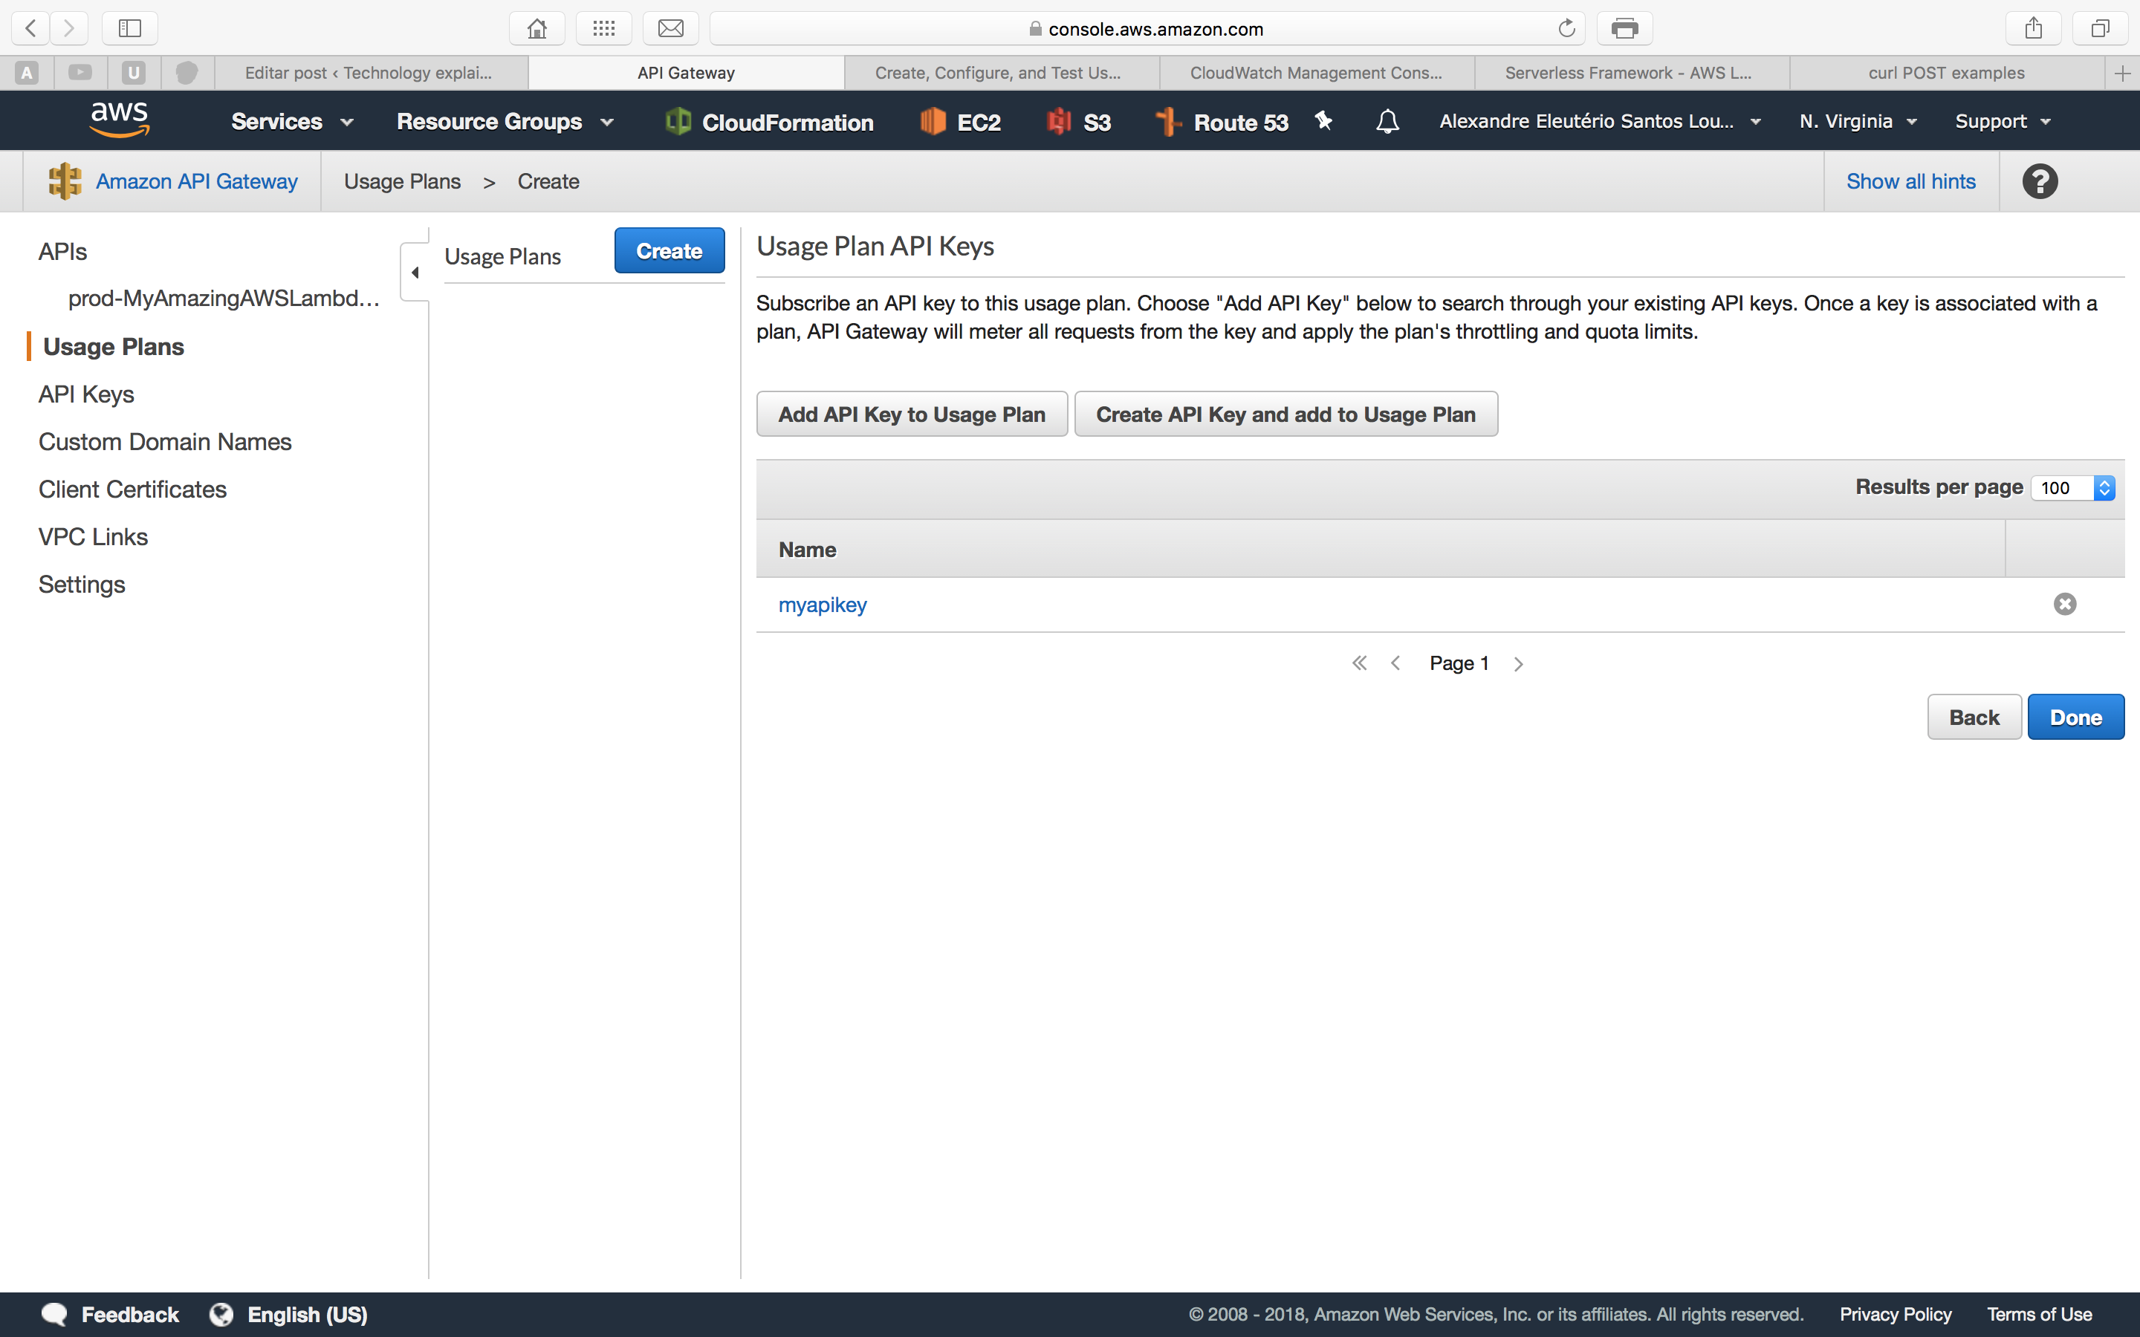
Task: Open the notifications bell icon
Action: click(1387, 121)
